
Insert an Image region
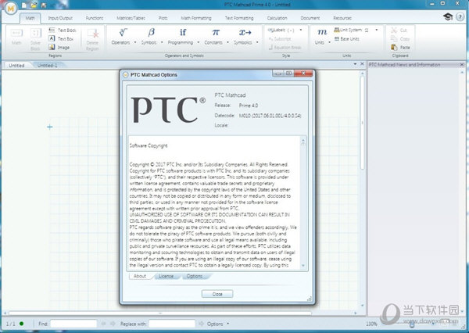point(59,47)
